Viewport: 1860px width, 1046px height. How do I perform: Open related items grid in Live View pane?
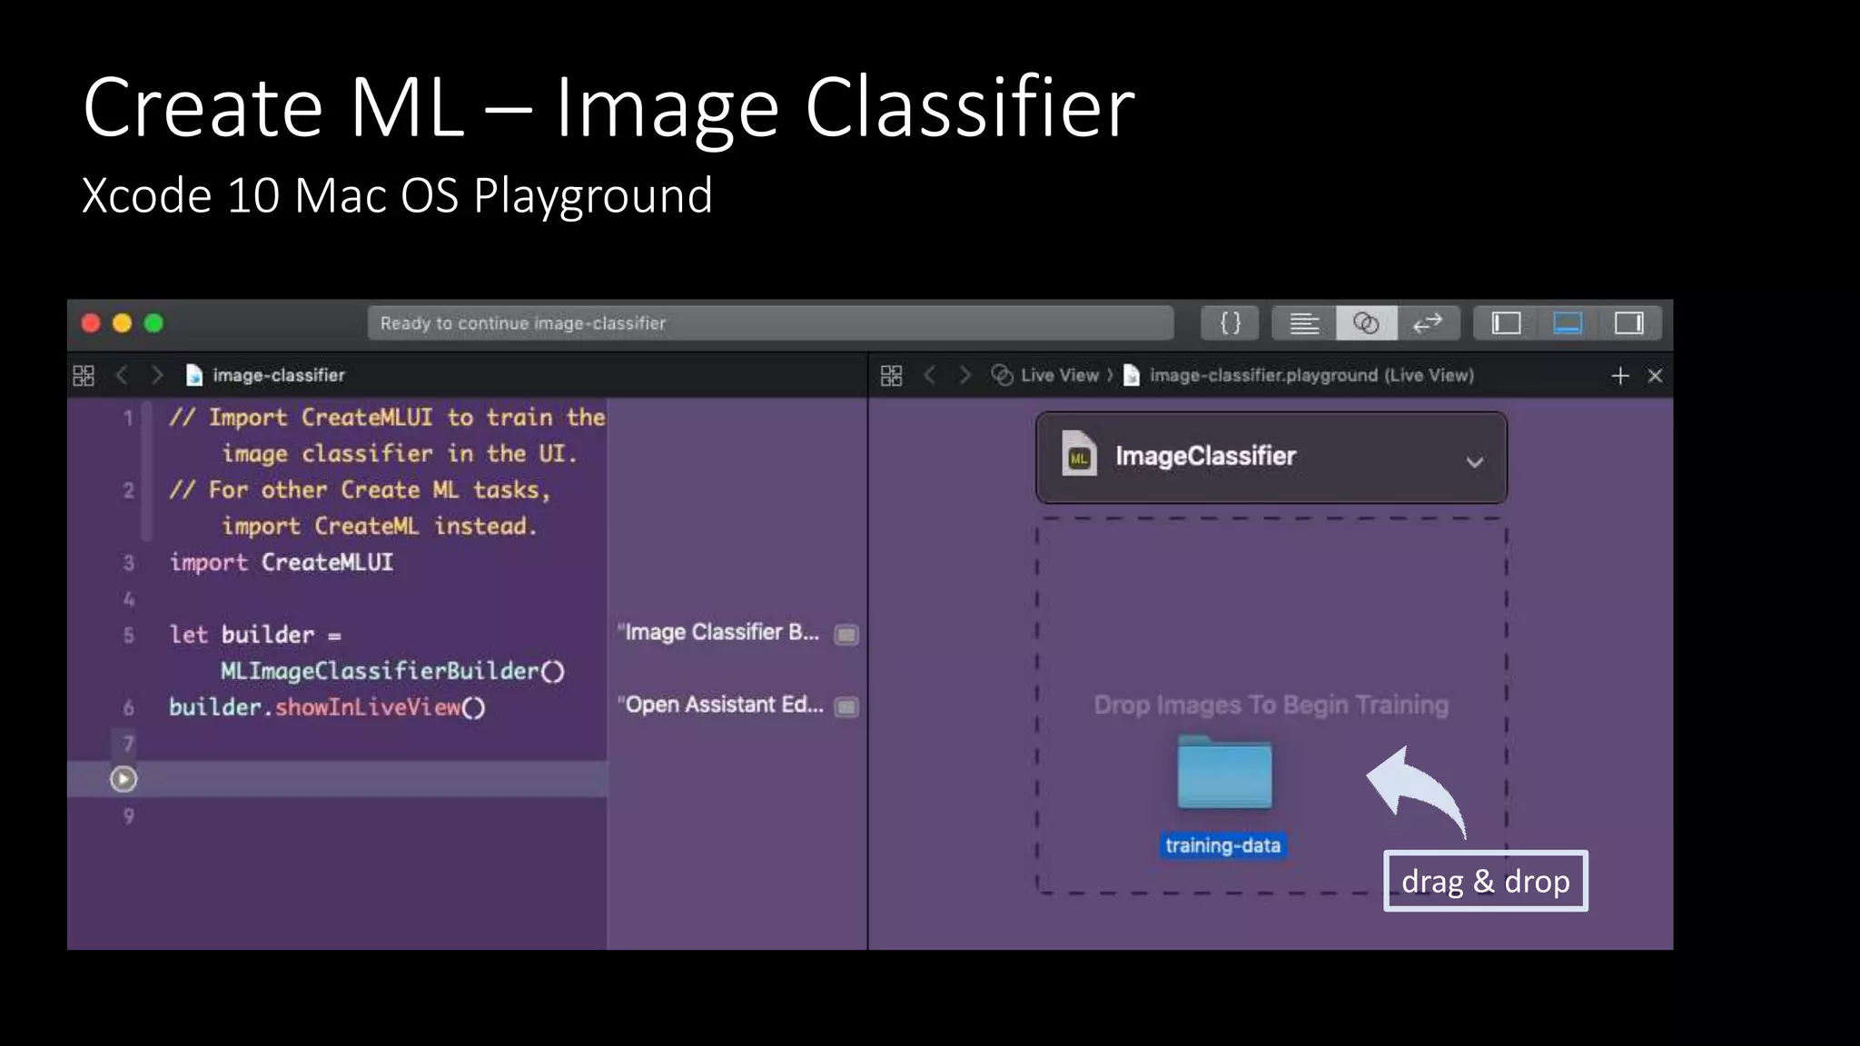pos(892,375)
